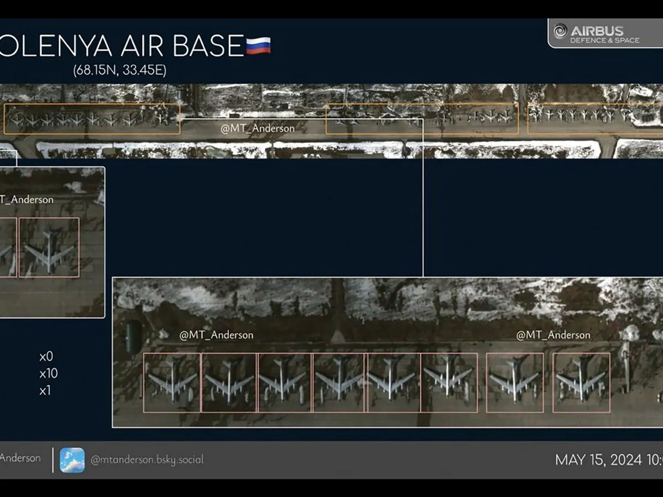
Task: Click the x10 aircraft count label
Action: (48, 374)
